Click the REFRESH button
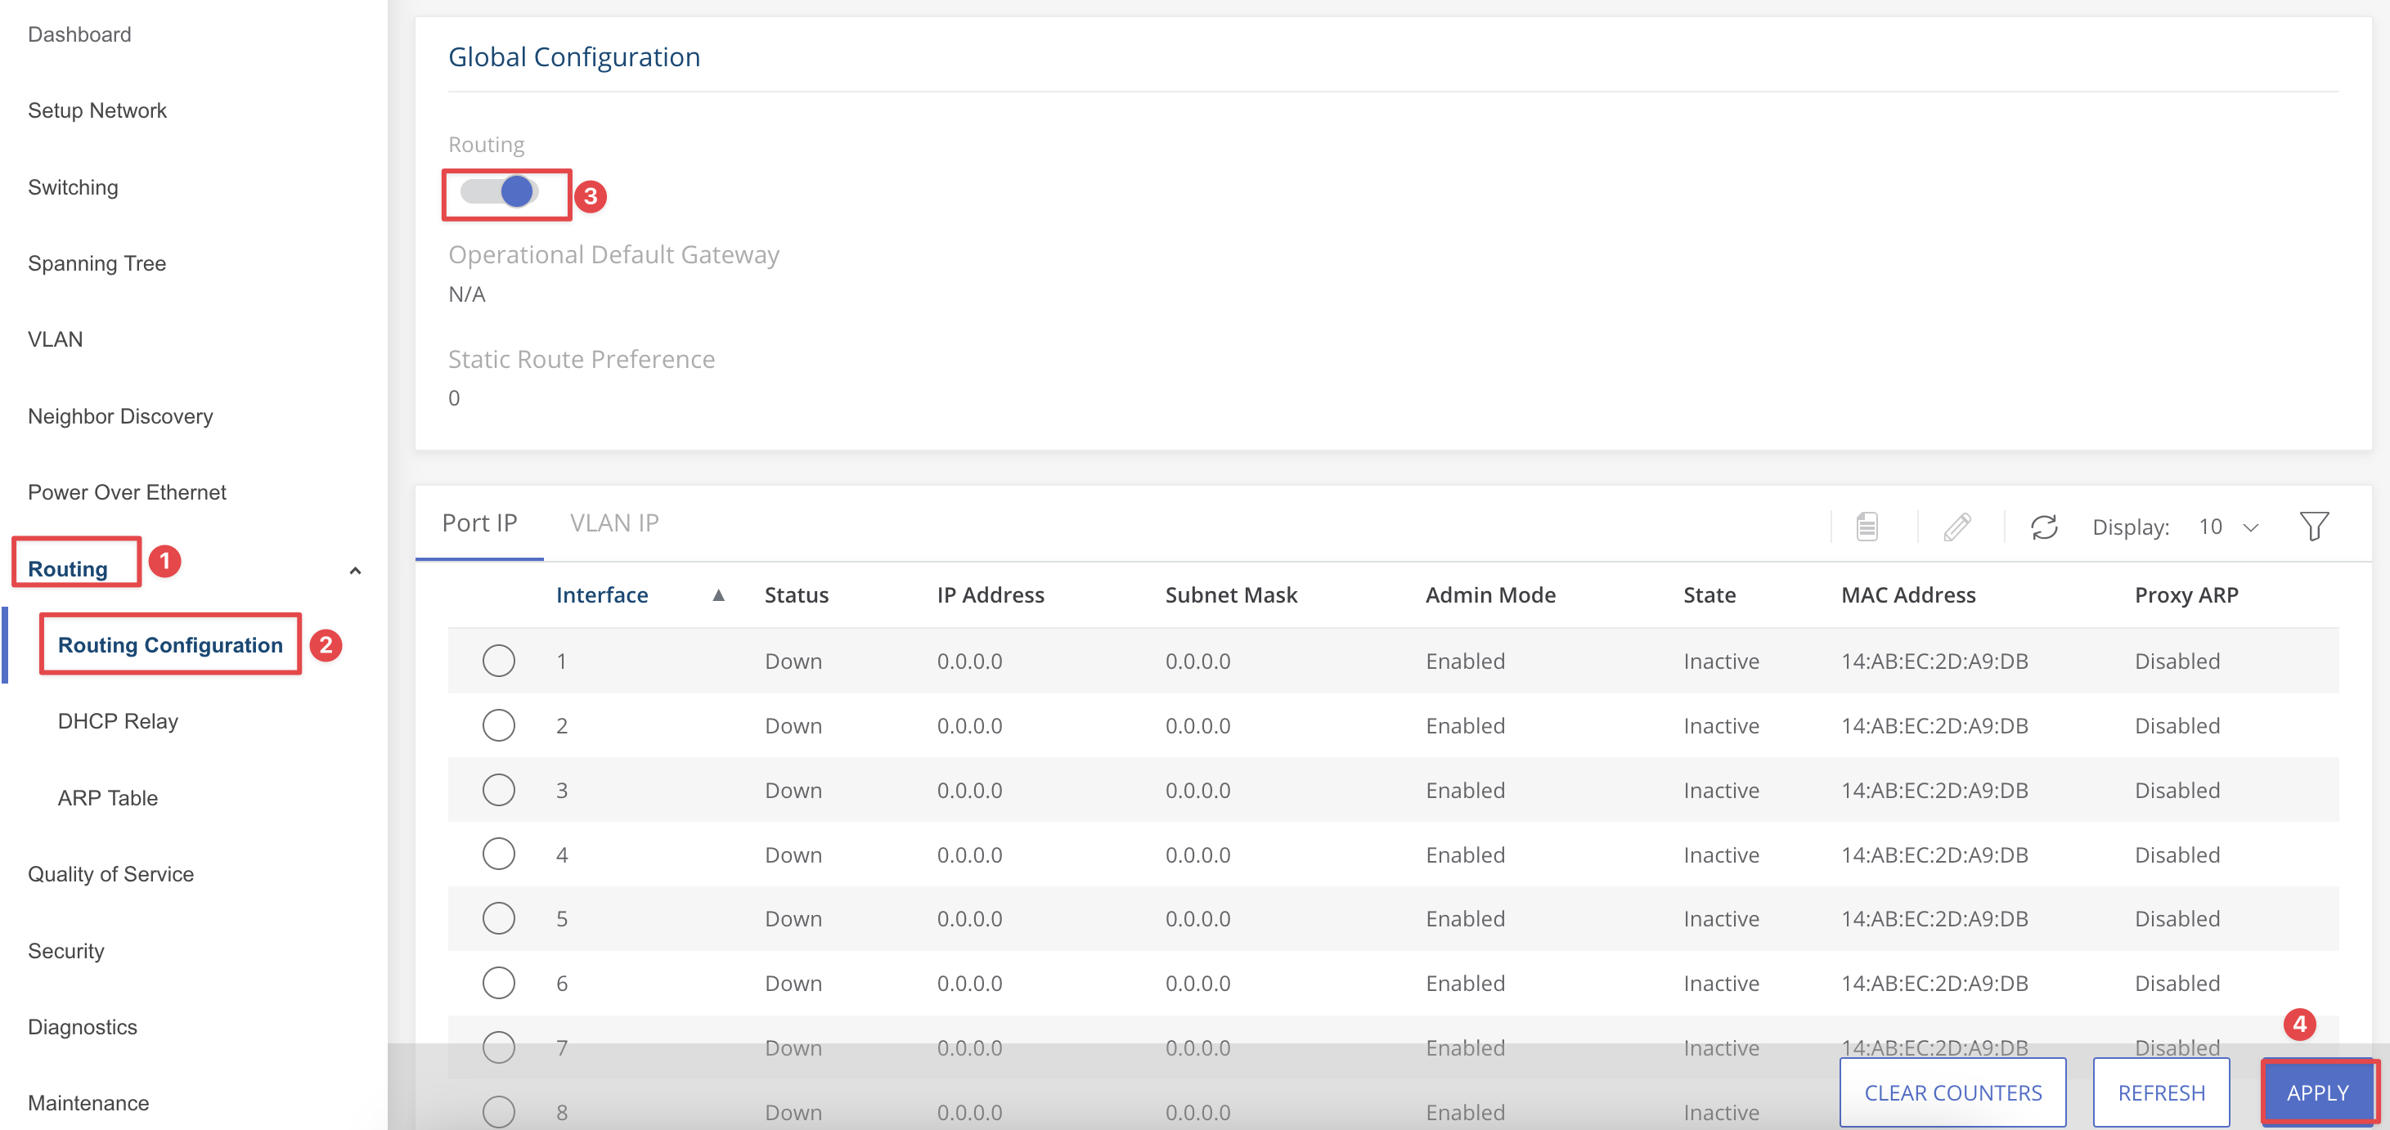 2161,1092
